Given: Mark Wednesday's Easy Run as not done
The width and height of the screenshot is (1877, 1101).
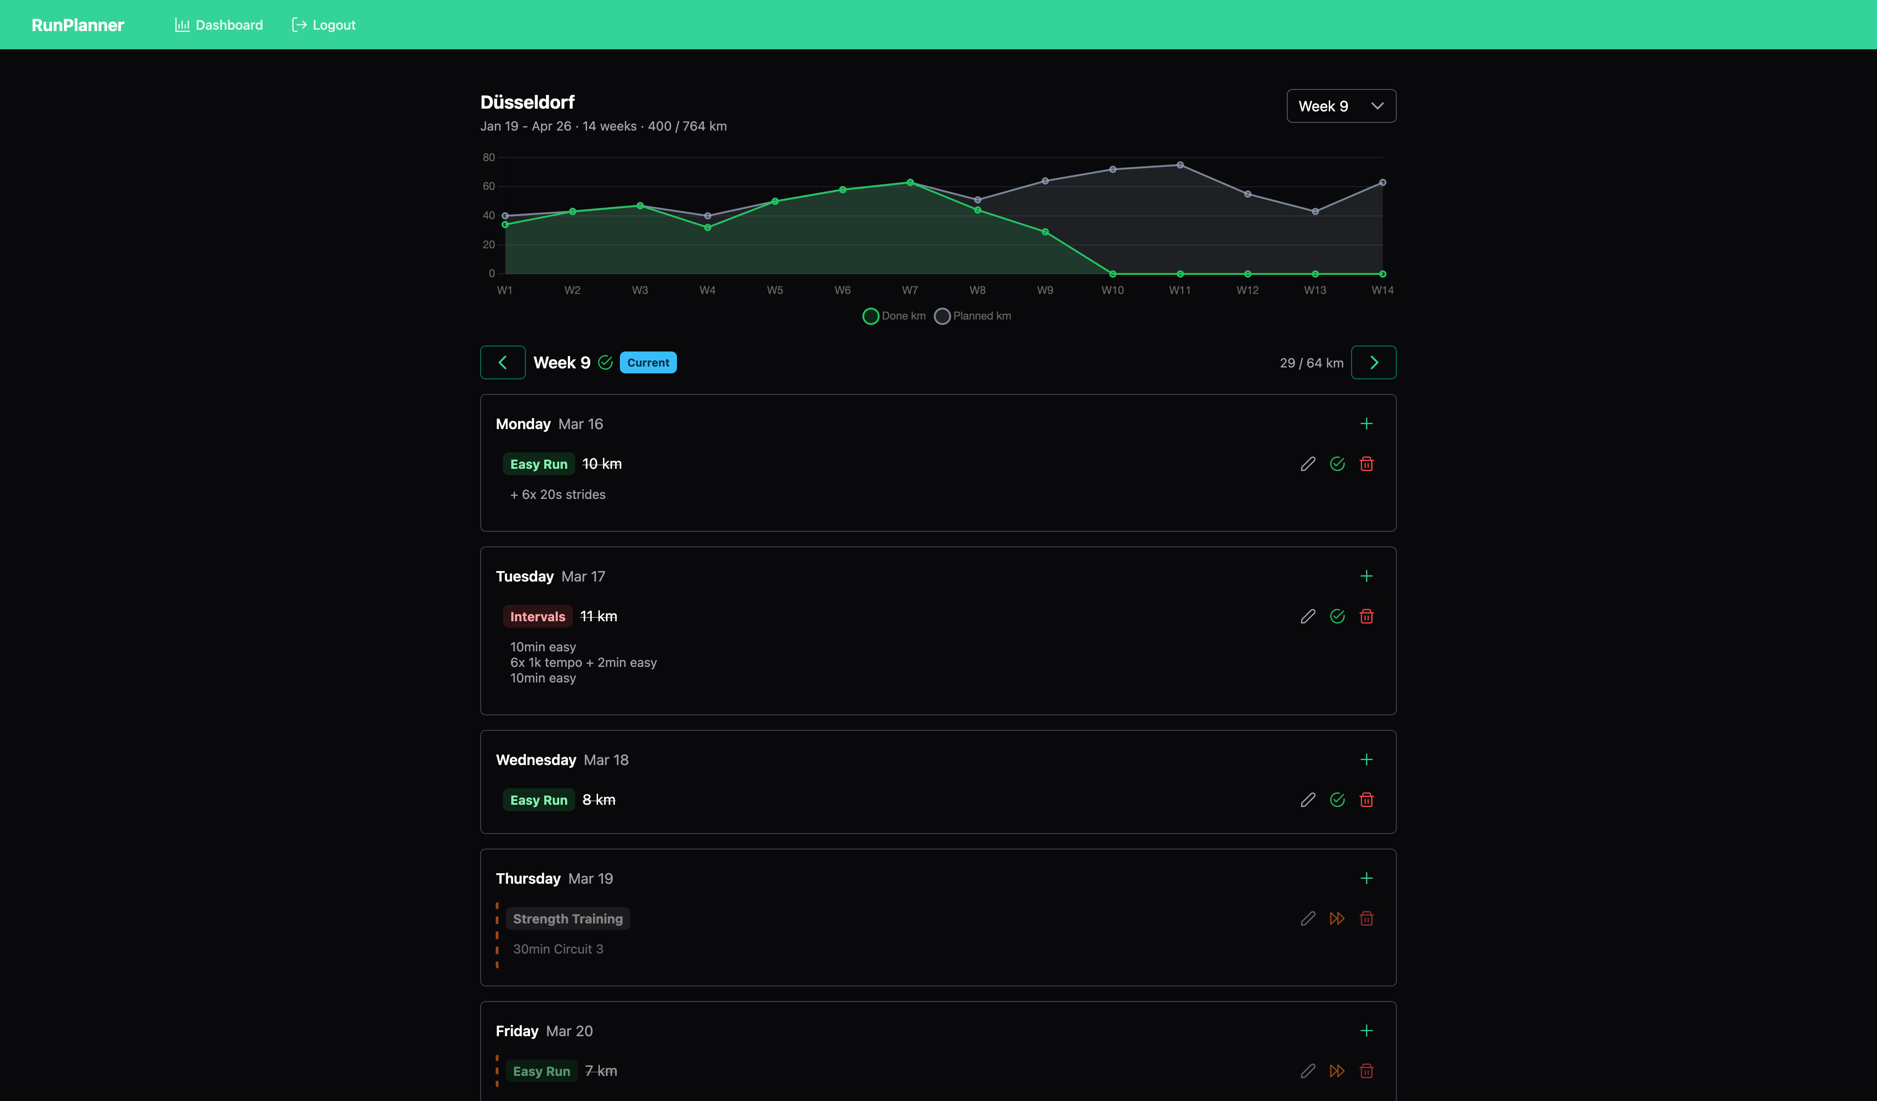Looking at the screenshot, I should [1337, 799].
